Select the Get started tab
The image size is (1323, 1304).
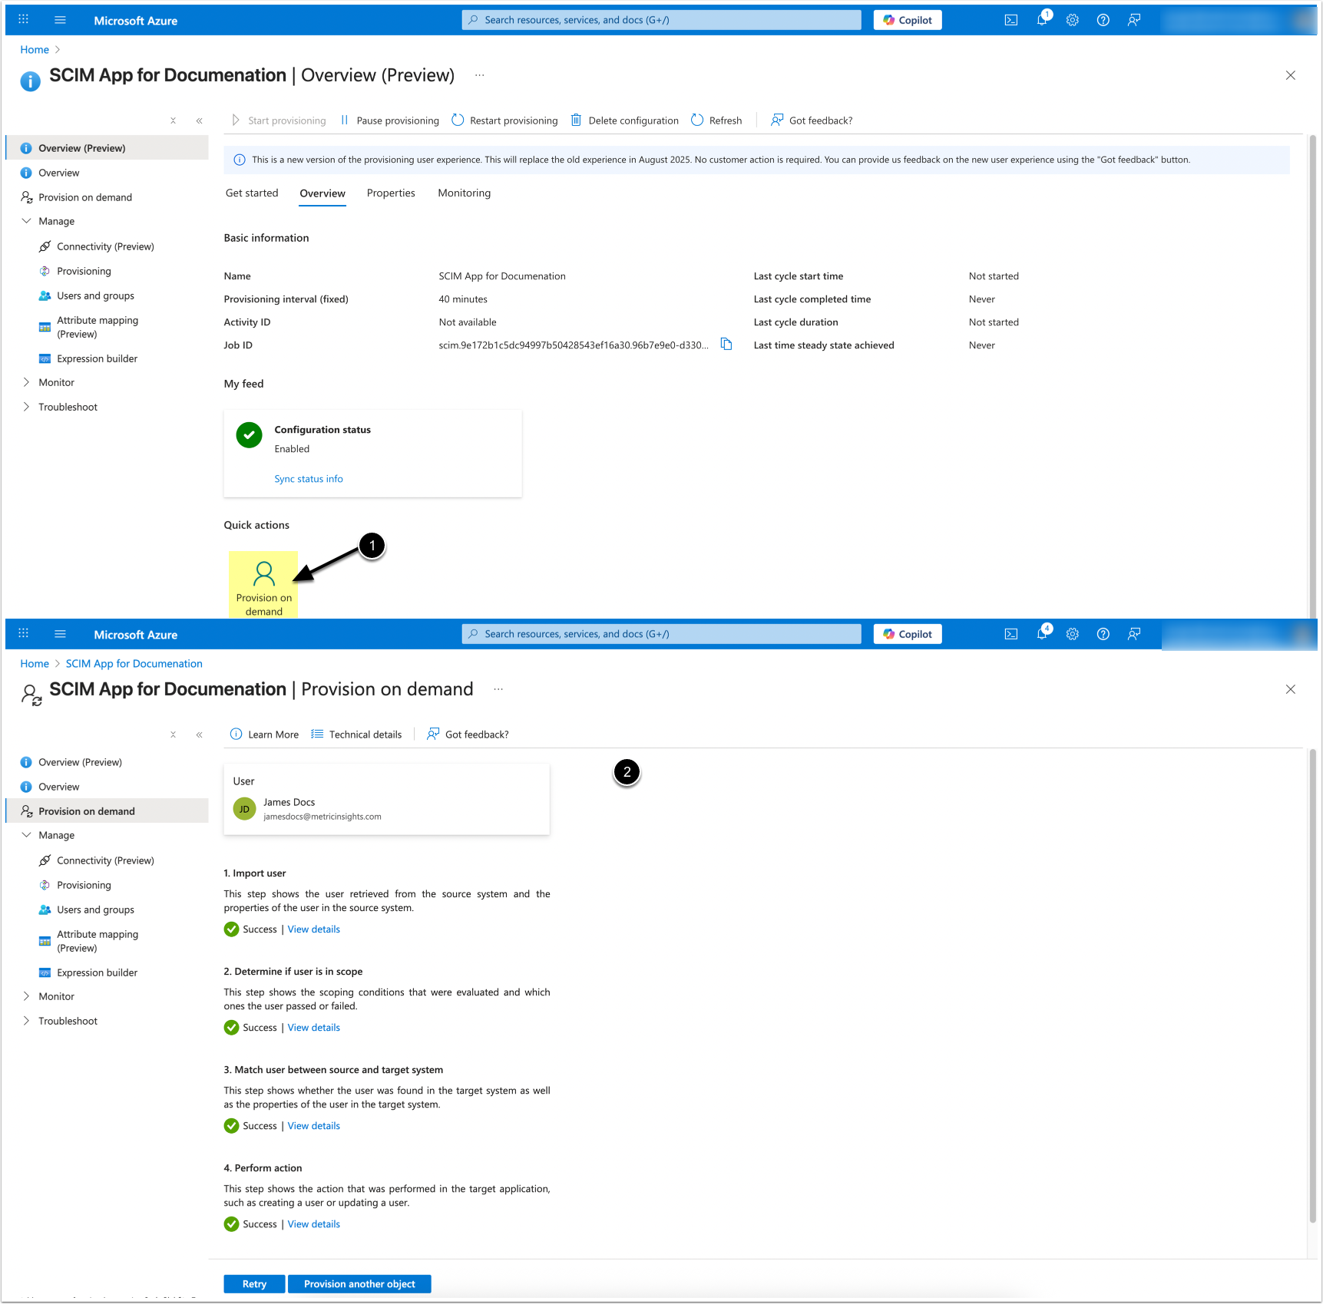pyautogui.click(x=252, y=193)
